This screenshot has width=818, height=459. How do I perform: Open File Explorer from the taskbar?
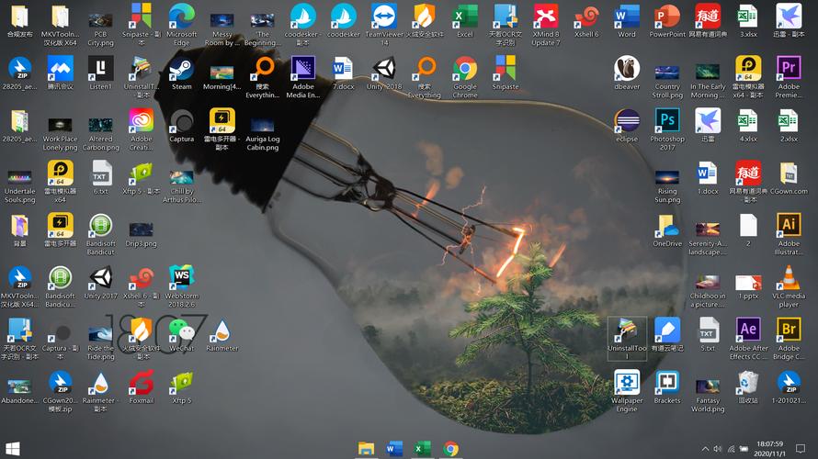pyautogui.click(x=367, y=449)
